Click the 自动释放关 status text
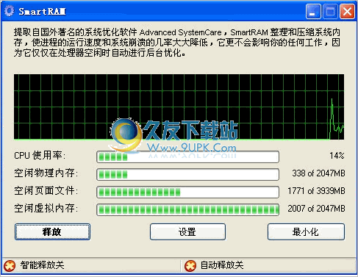The image size is (358, 277). click(x=222, y=265)
